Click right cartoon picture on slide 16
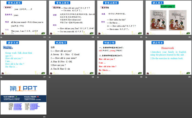192x118 pixels. coord(178,20)
